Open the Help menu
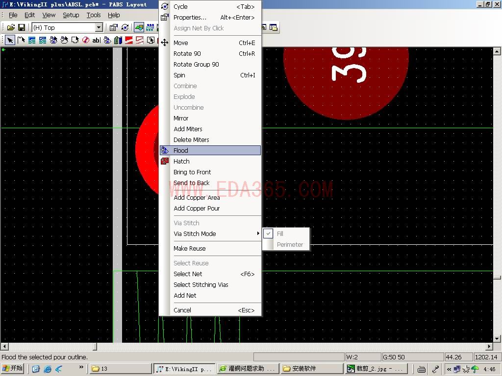Screen dimensions: 502x376 point(114,15)
